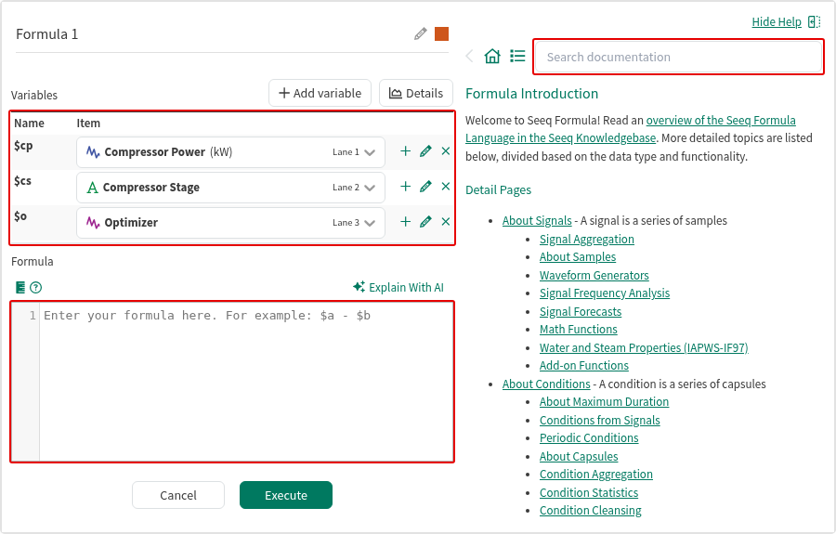Open the About Maximum Duration link
Image resolution: width=836 pixels, height=534 pixels.
click(x=604, y=402)
